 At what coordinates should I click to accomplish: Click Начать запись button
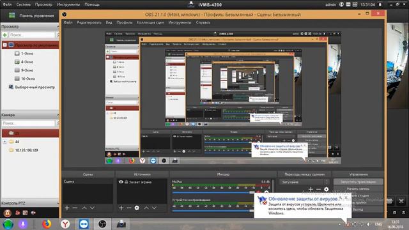[358, 188]
